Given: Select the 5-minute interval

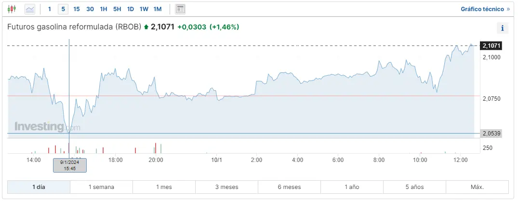Looking at the screenshot, I should click(x=63, y=9).
